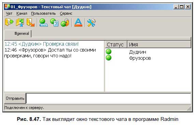Open the Сервис menu

pos(66,13)
